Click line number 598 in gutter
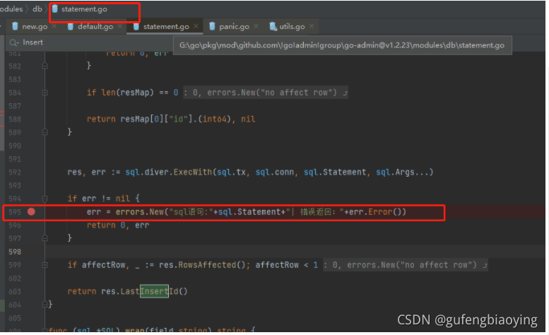Image resolution: width=549 pixels, height=335 pixels. point(15,252)
